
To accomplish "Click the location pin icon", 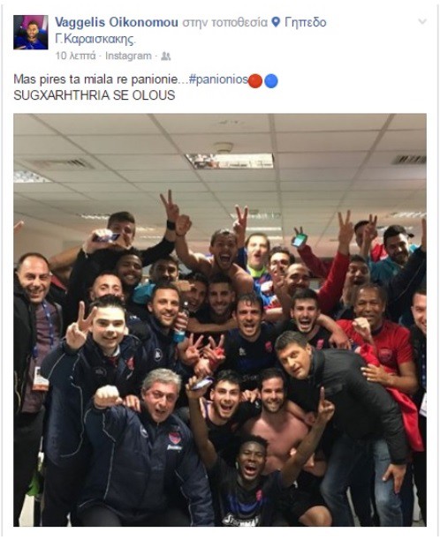I will pos(276,22).
